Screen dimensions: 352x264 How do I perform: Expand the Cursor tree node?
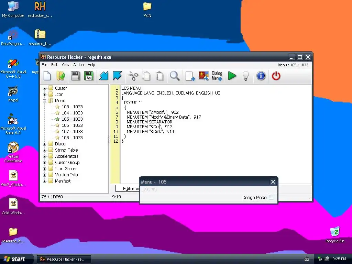(44, 88)
